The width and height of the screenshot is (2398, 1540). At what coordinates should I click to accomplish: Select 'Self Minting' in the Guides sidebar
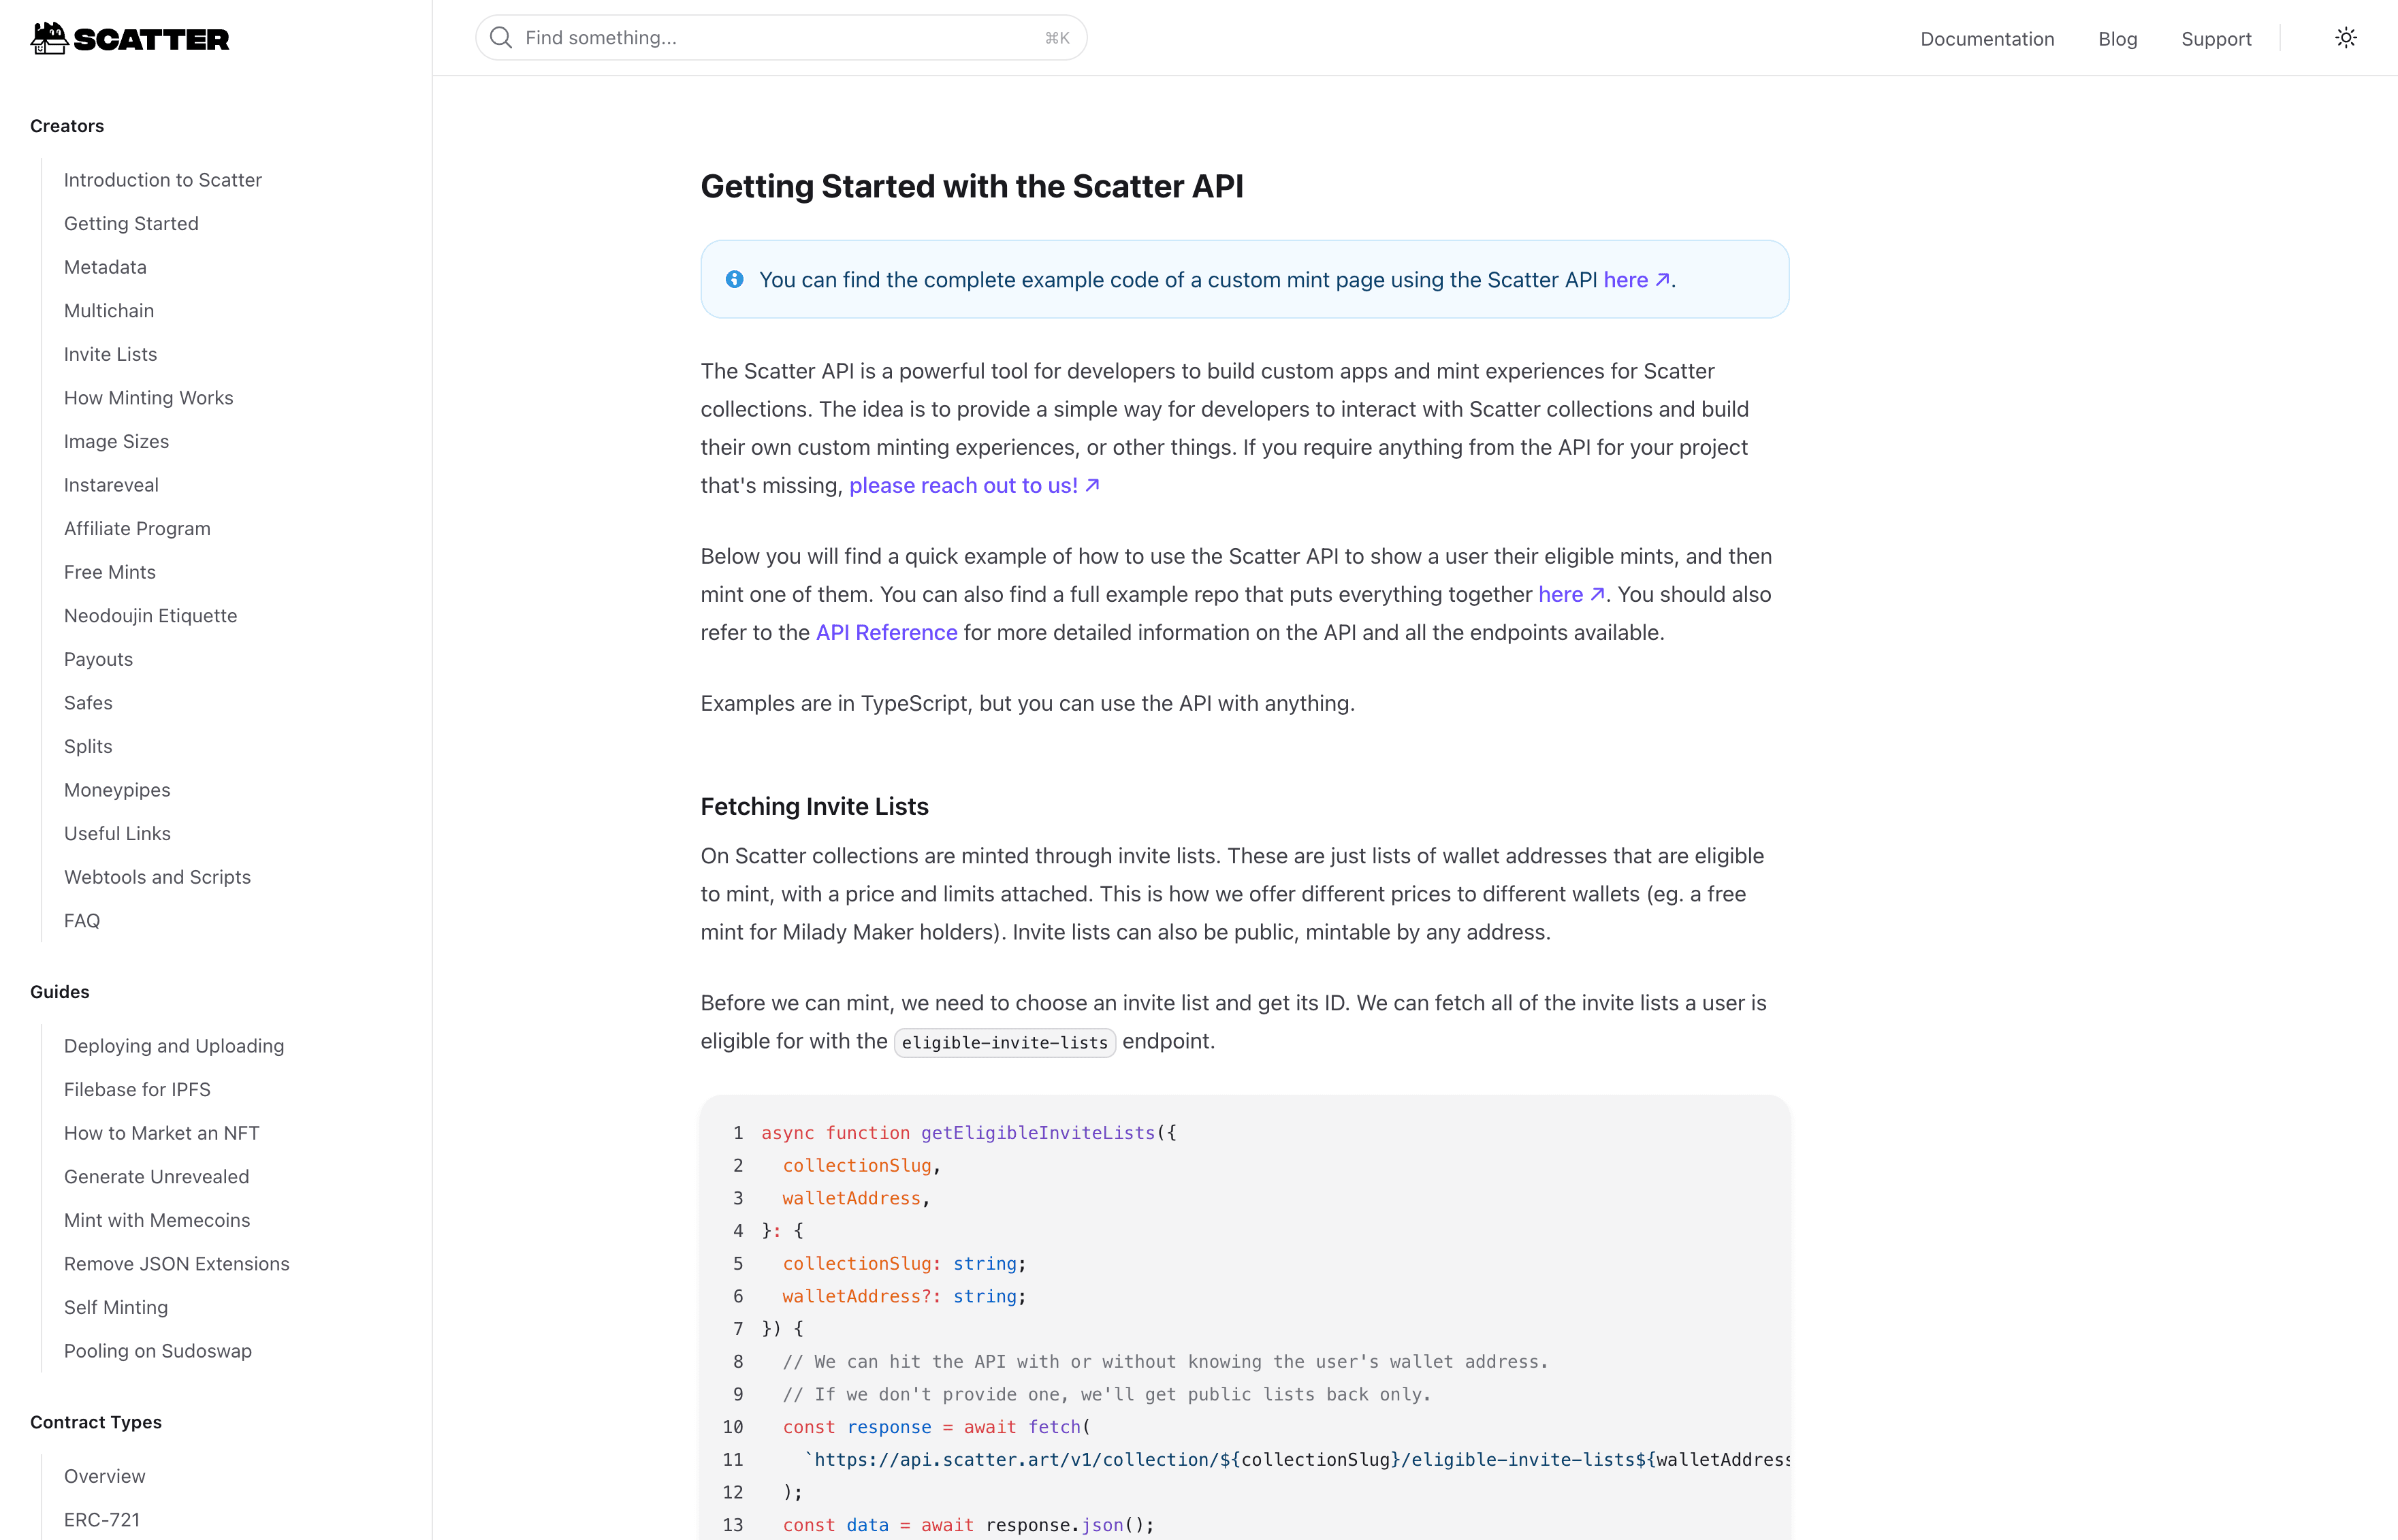click(116, 1307)
